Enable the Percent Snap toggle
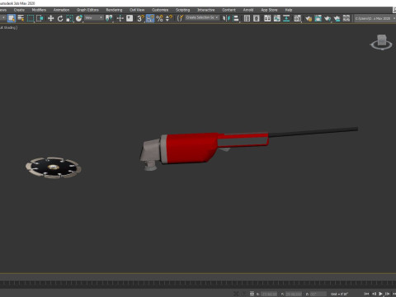Screen dimensions: 396x297 pos(159,18)
